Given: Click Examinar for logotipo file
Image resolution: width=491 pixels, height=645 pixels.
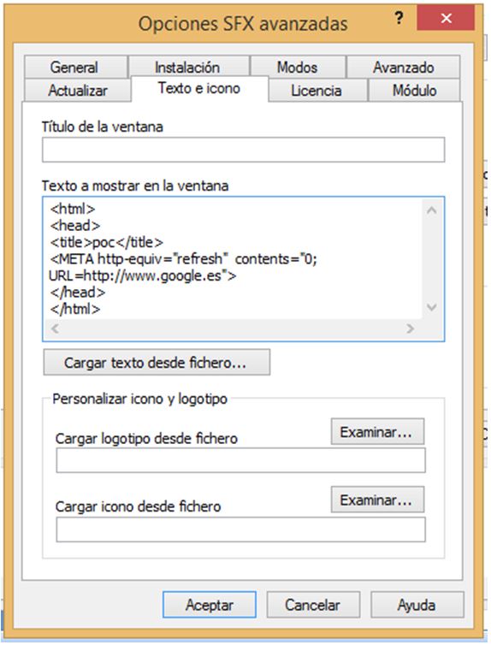Looking at the screenshot, I should point(377,431).
